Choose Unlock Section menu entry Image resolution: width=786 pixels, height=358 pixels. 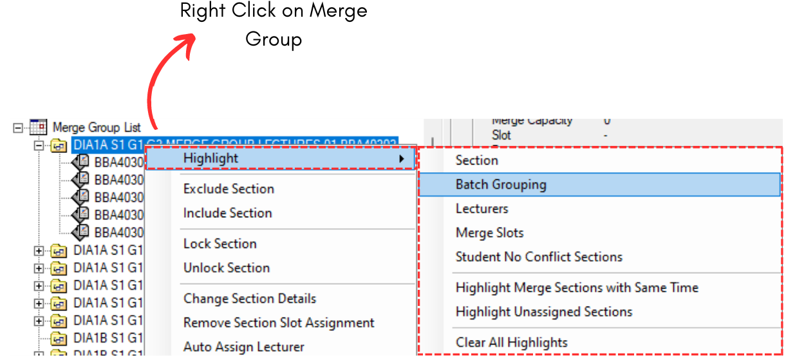(226, 268)
